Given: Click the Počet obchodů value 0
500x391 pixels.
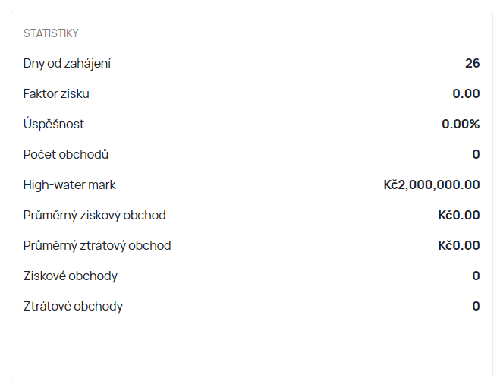Looking at the screenshot, I should click(x=476, y=154).
